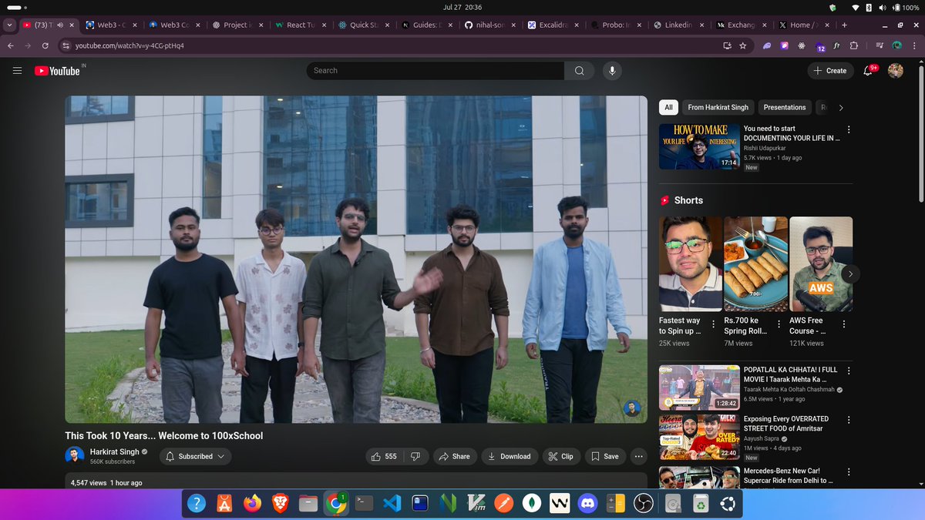Select the Presentations filter chip
Image resolution: width=925 pixels, height=520 pixels.
click(785, 107)
